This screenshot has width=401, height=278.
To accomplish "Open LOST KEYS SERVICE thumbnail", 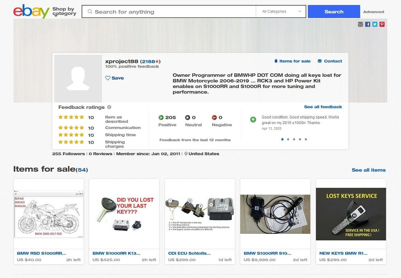I will pos(351,214).
